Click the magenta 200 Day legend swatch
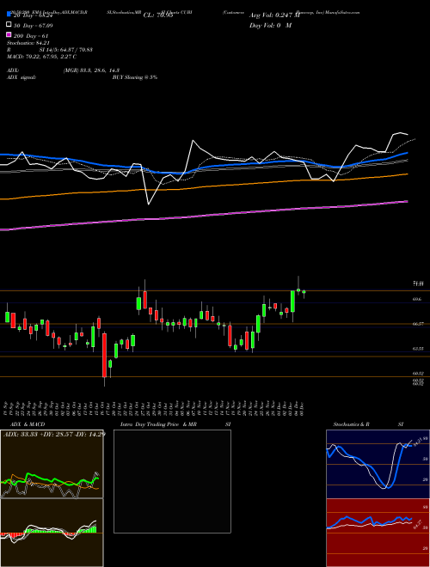430x567 pixels. [x=9, y=34]
